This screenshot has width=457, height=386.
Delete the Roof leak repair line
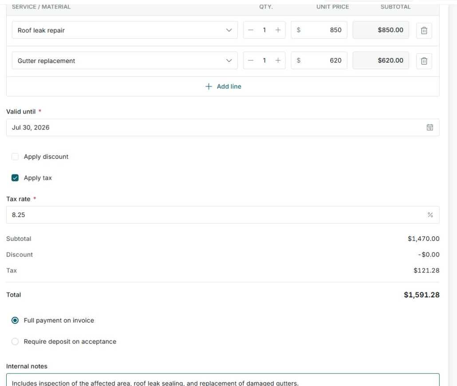[x=424, y=30]
